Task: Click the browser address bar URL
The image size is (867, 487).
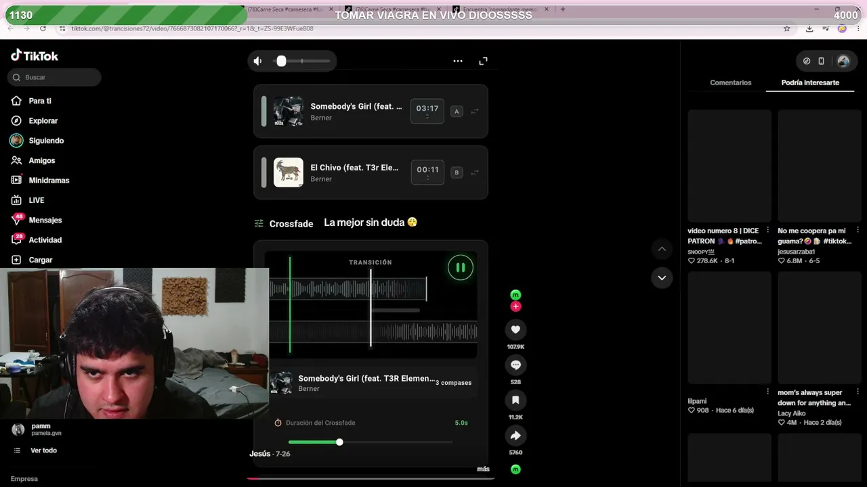Action: click(192, 28)
